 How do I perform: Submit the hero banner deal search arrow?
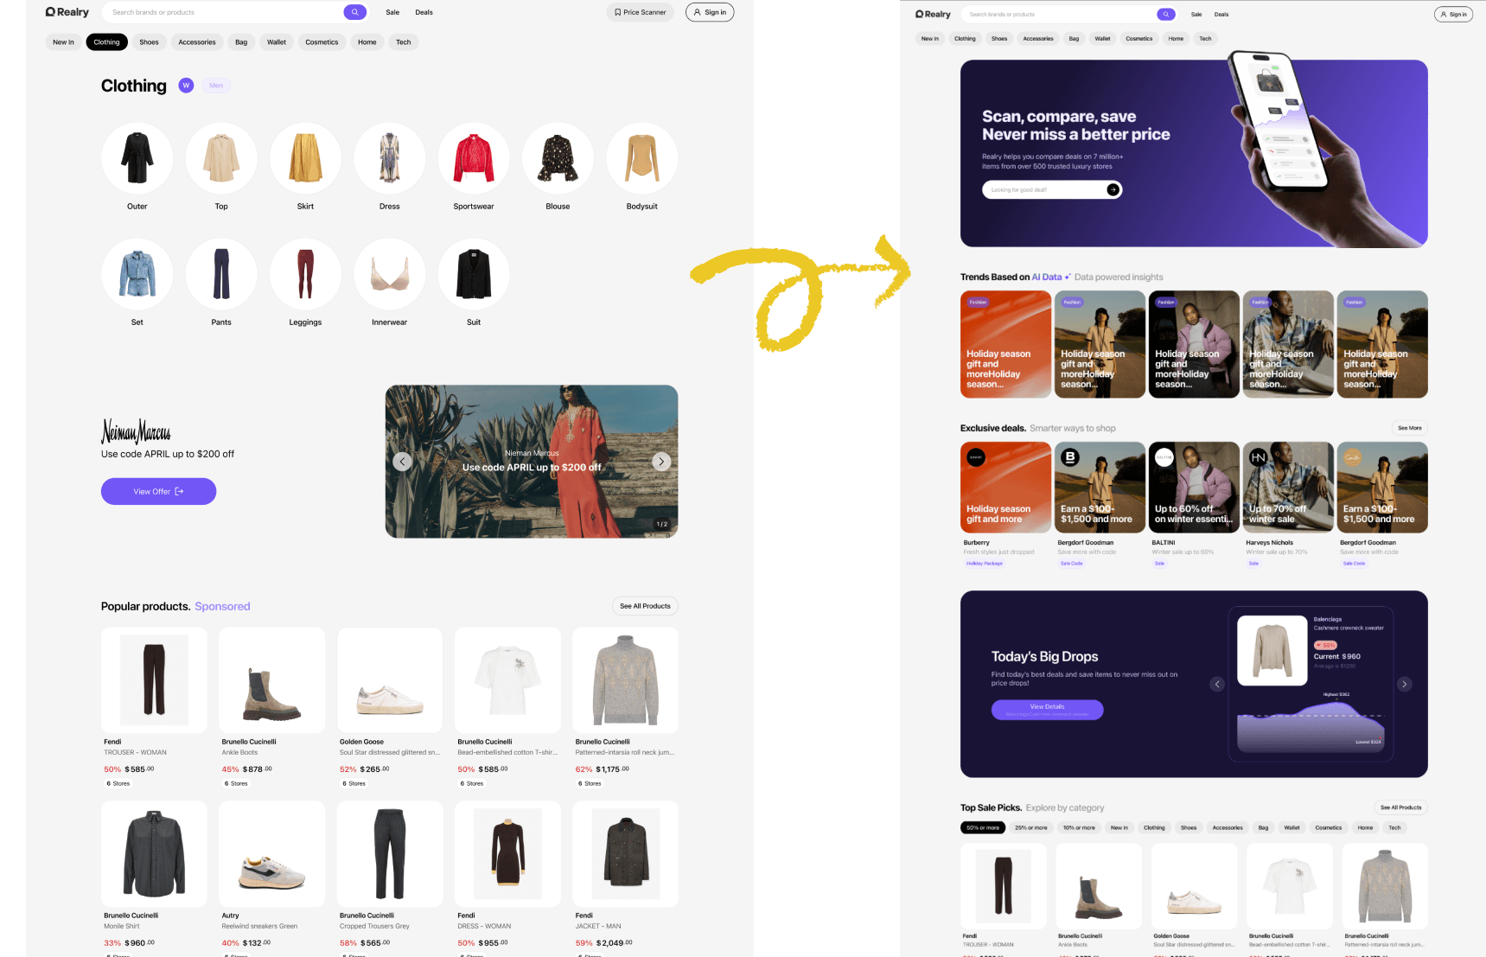click(1113, 189)
